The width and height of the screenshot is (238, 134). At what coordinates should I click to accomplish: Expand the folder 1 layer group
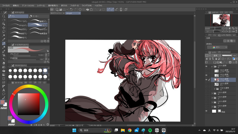(212, 107)
